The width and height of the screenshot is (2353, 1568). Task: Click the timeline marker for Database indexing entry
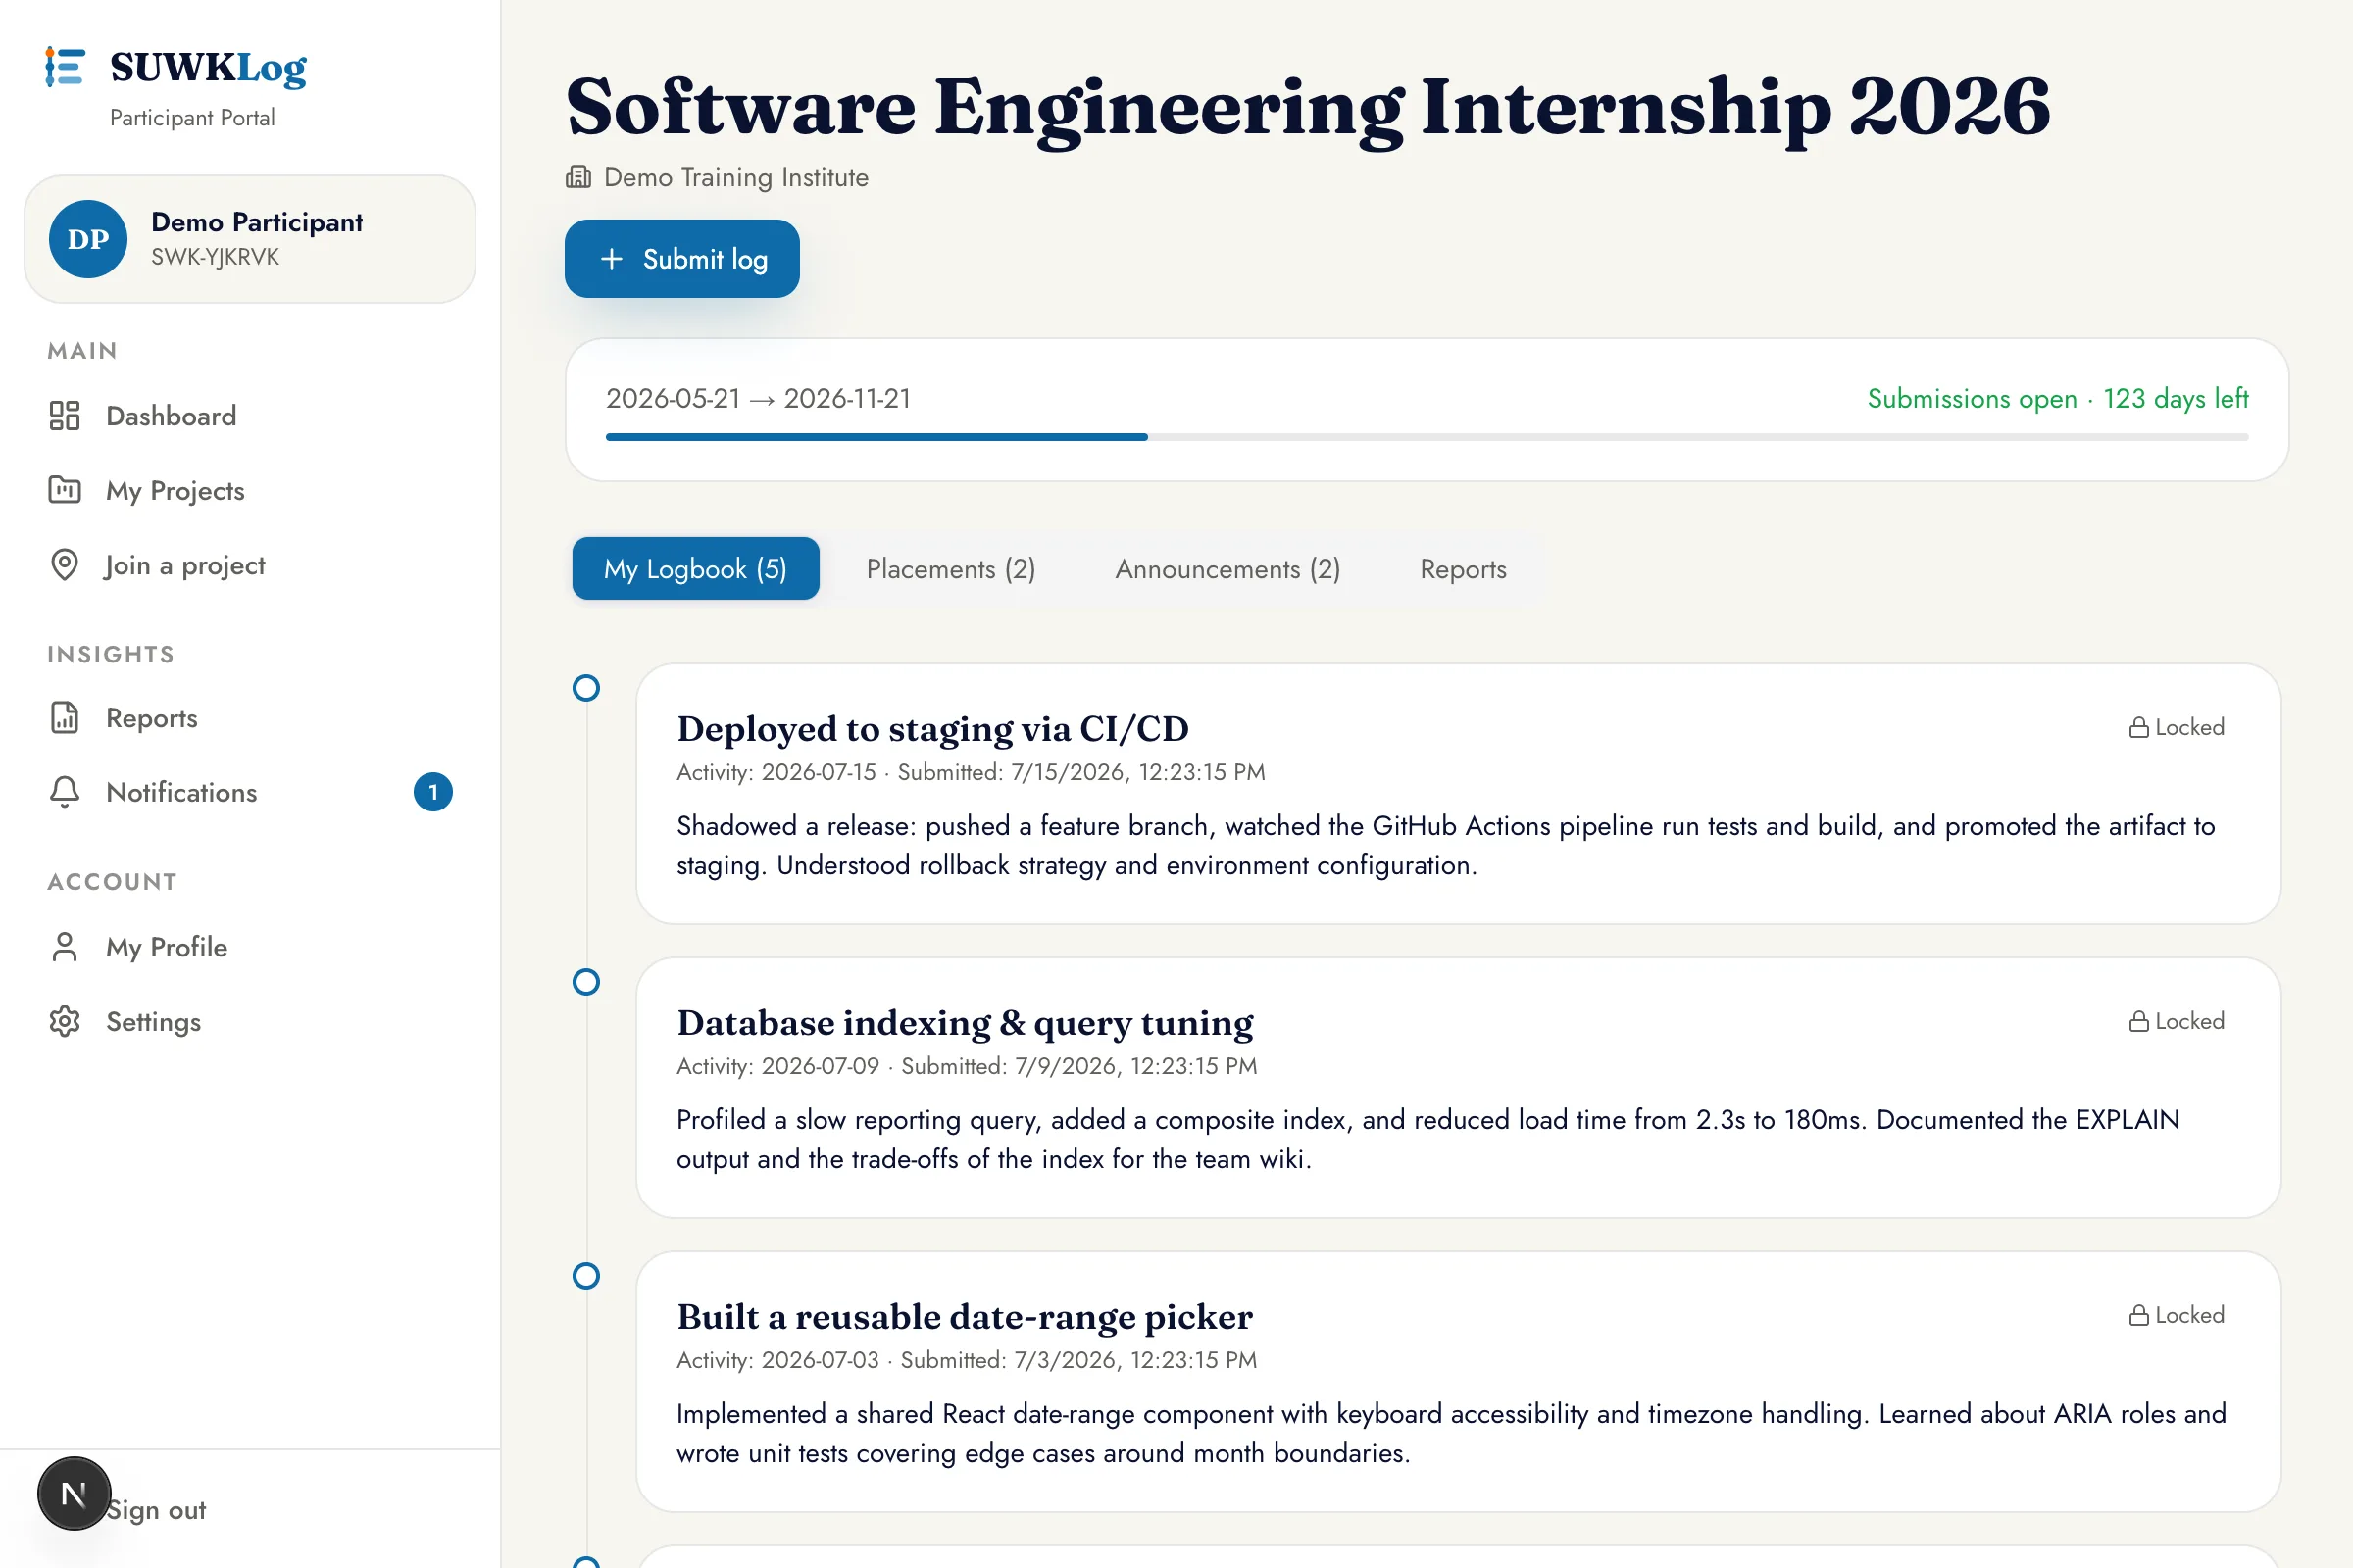pos(586,982)
